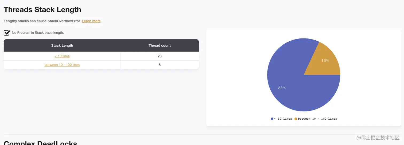
Task: Click the orange legend dot
Action: point(296,119)
